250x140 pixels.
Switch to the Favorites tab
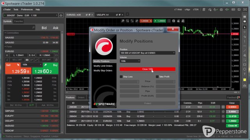click(x=18, y=21)
